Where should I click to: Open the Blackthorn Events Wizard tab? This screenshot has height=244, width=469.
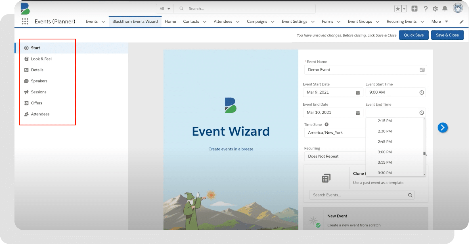click(x=135, y=22)
